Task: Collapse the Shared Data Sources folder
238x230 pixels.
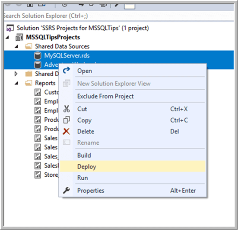Action: pos(16,46)
